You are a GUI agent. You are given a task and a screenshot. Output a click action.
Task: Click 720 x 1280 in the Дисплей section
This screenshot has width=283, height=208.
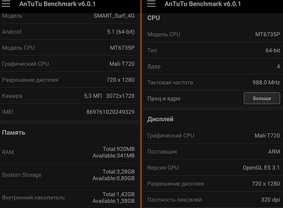coord(266,184)
